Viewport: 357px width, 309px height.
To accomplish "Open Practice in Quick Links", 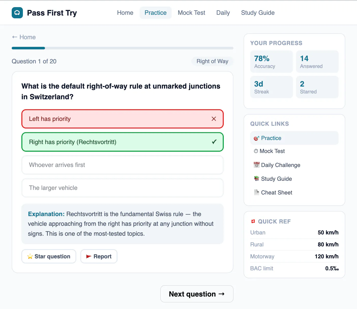I will click(x=294, y=138).
